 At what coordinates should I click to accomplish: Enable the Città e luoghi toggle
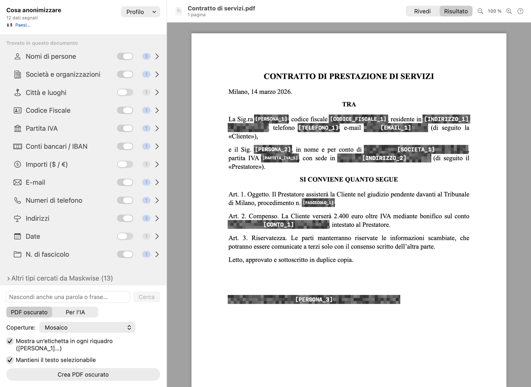(125, 92)
